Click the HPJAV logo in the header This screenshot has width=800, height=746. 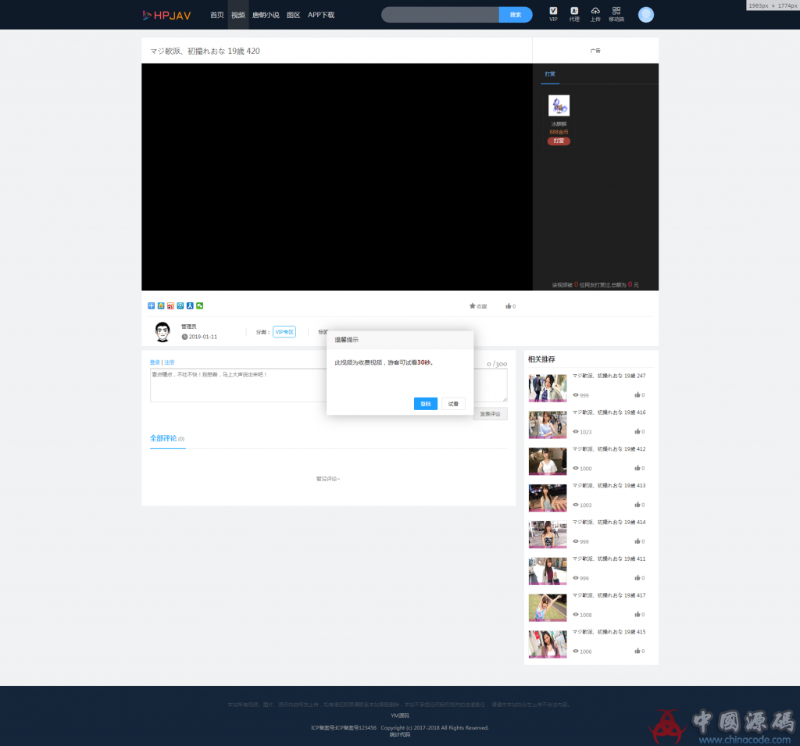click(x=166, y=14)
